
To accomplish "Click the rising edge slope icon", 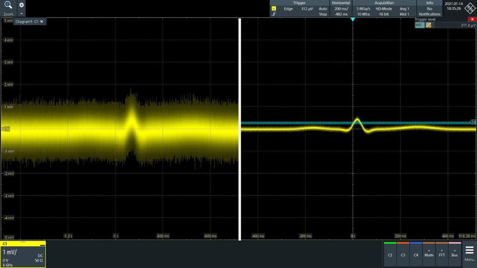I will pos(273,14).
